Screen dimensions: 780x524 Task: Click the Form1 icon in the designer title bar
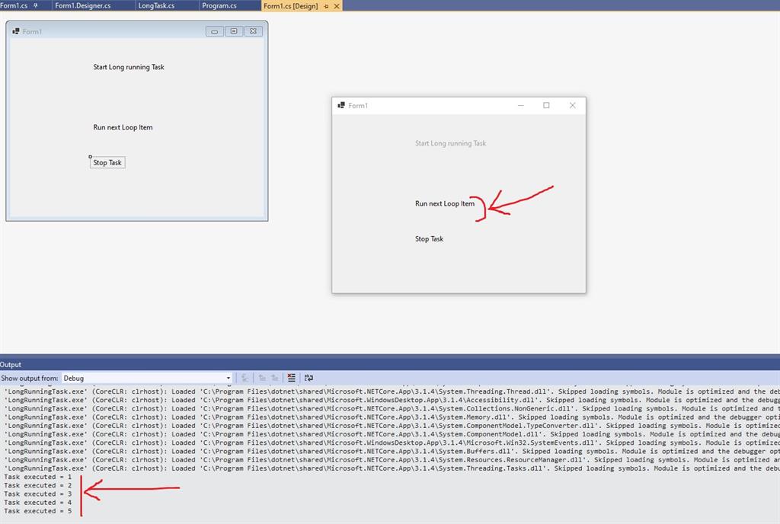(x=18, y=31)
